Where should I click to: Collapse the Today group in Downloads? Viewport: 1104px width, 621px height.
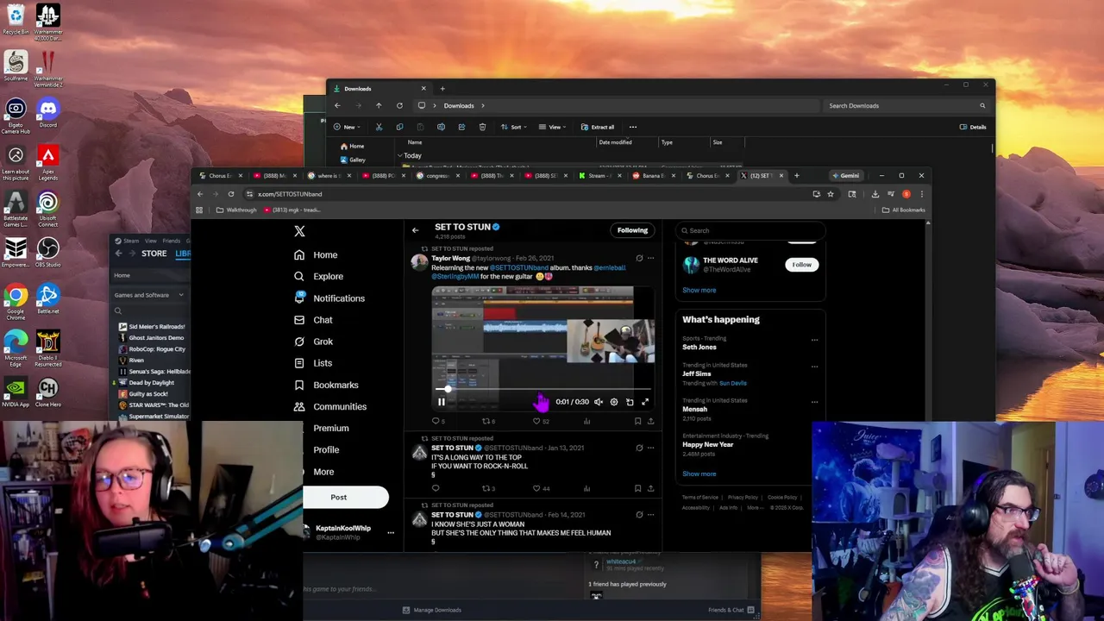pyautogui.click(x=401, y=156)
